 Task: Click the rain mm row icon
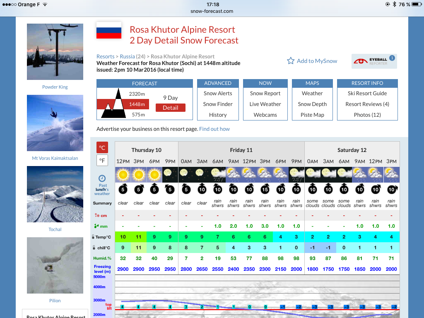coord(96,226)
